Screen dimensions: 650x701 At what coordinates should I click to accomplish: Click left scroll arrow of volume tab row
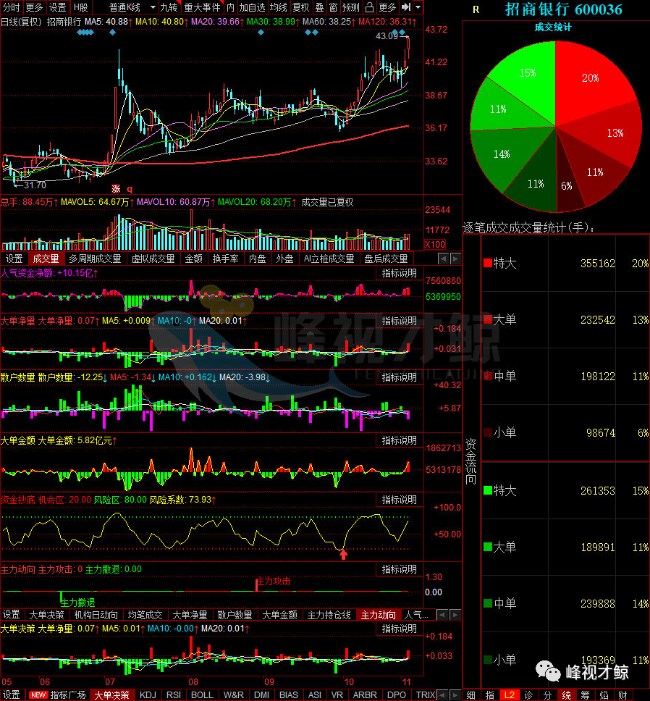pos(443,259)
